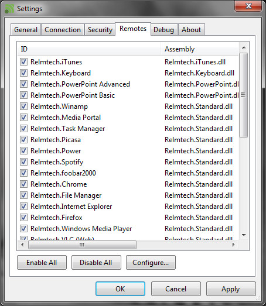Sort list by the Assembly column header

[x=200, y=49]
